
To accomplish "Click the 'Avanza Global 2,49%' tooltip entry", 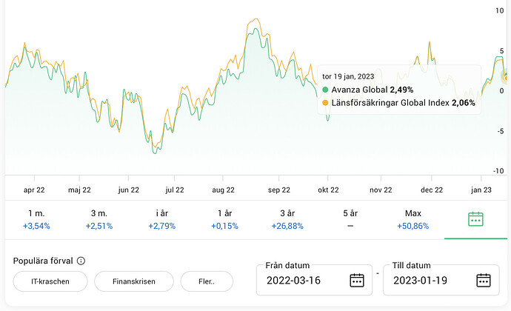I will click(367, 90).
